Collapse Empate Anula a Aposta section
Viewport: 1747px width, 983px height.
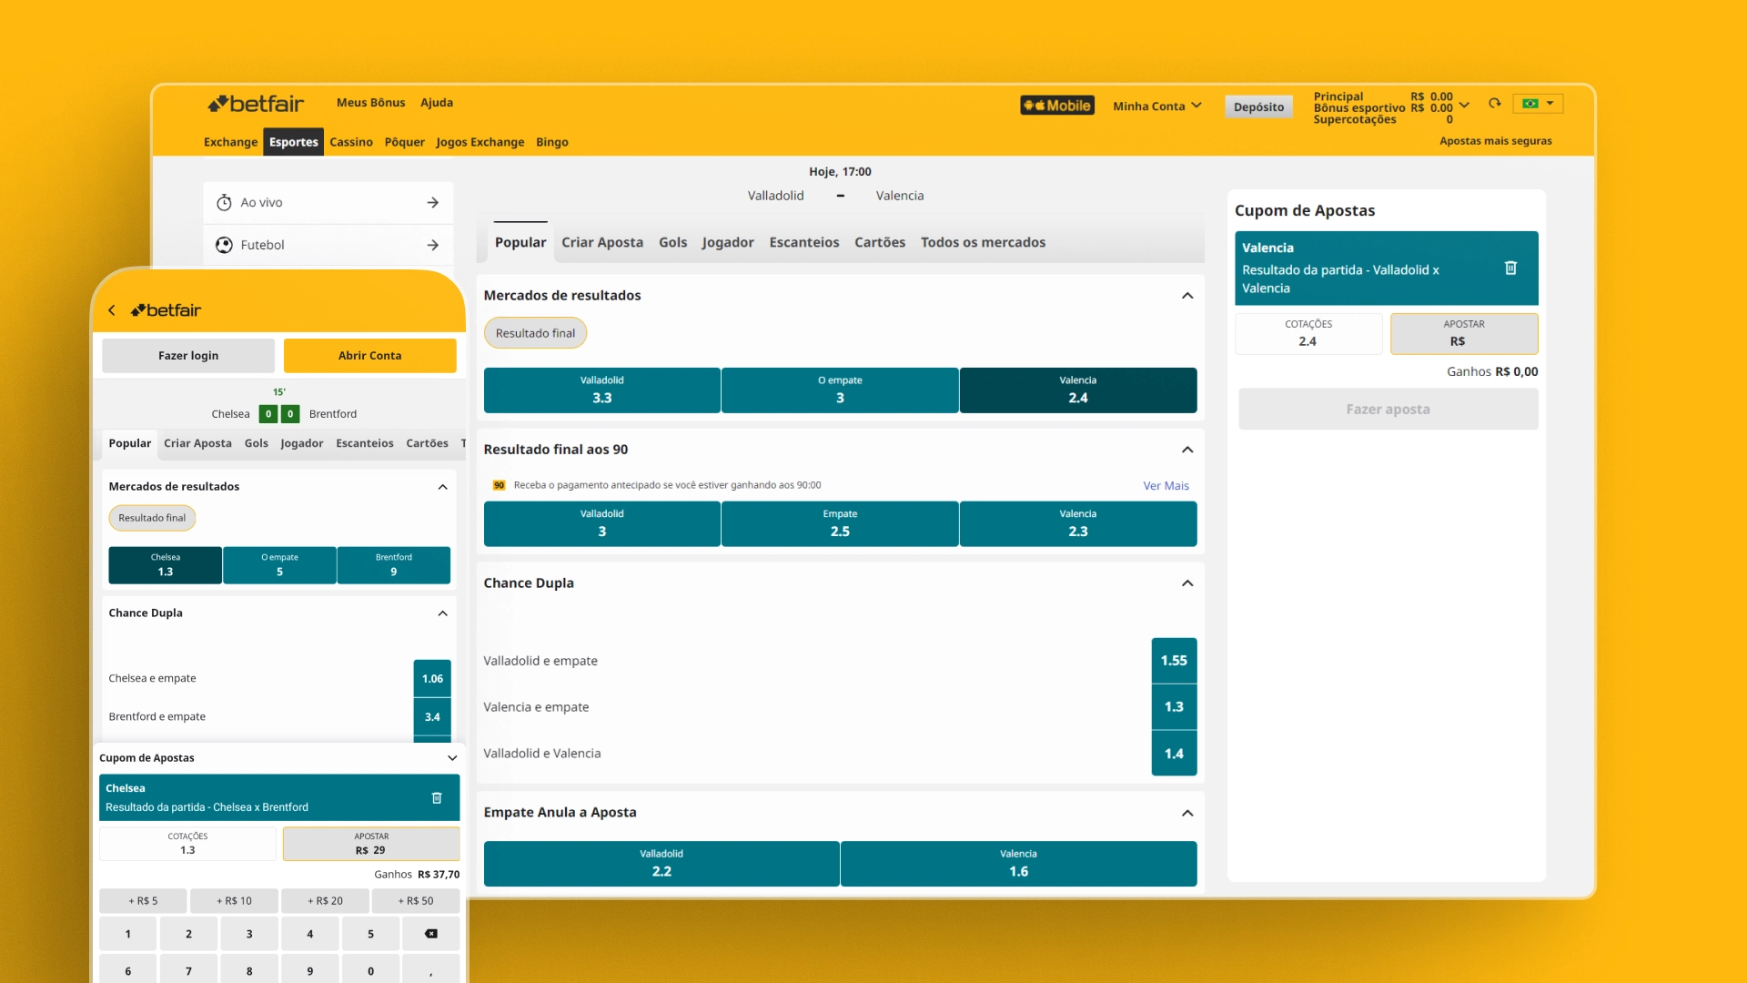point(1187,813)
